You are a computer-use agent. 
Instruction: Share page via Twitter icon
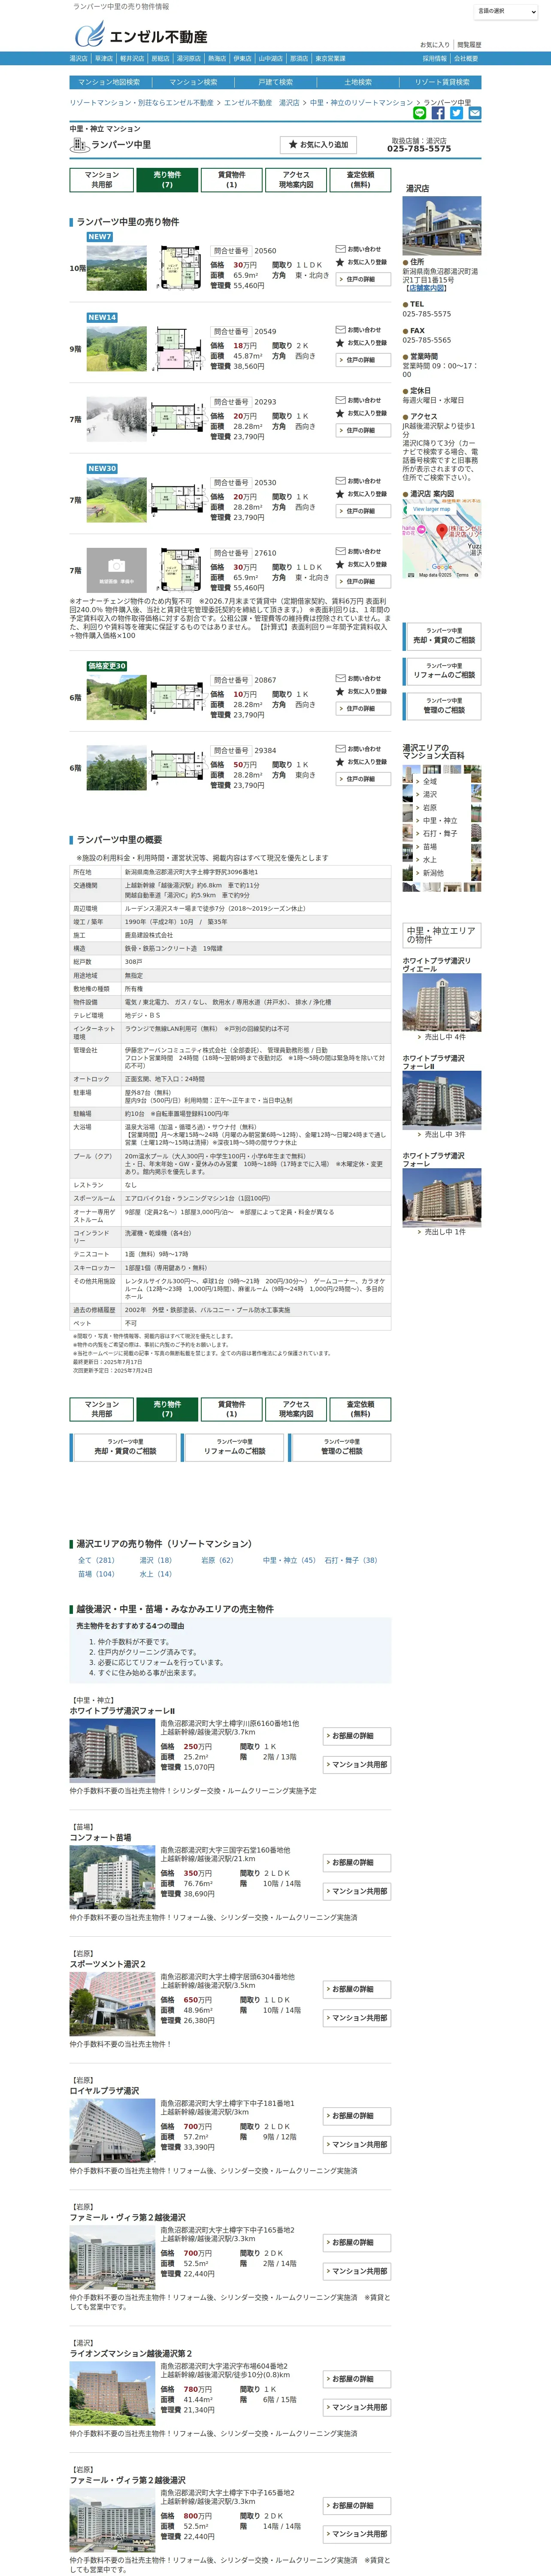point(456,113)
